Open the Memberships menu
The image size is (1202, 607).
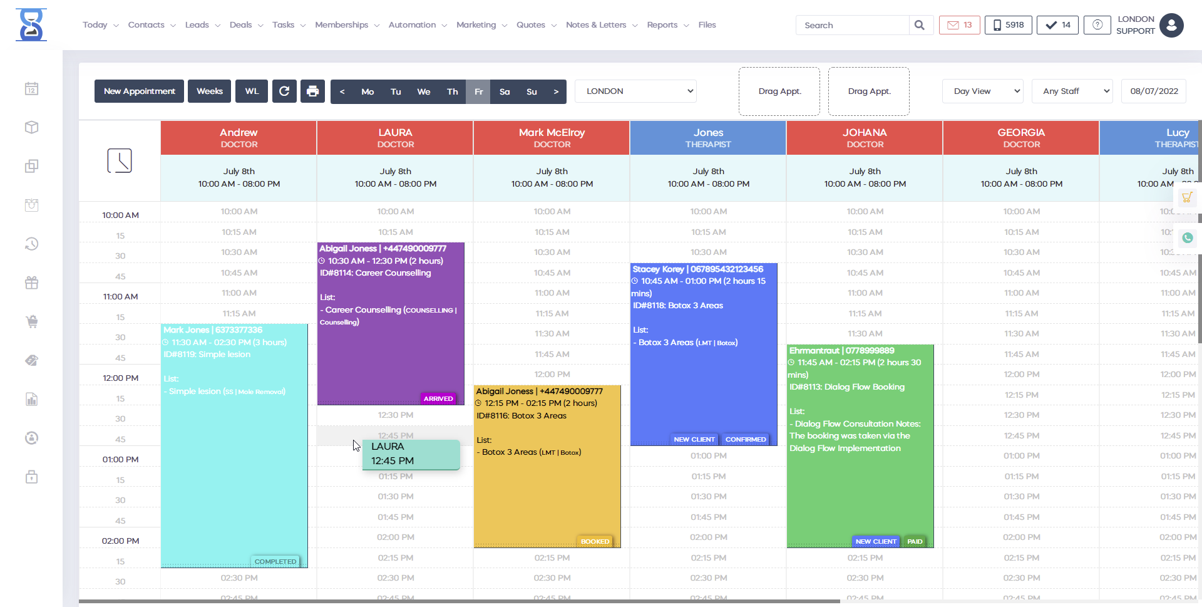[346, 25]
